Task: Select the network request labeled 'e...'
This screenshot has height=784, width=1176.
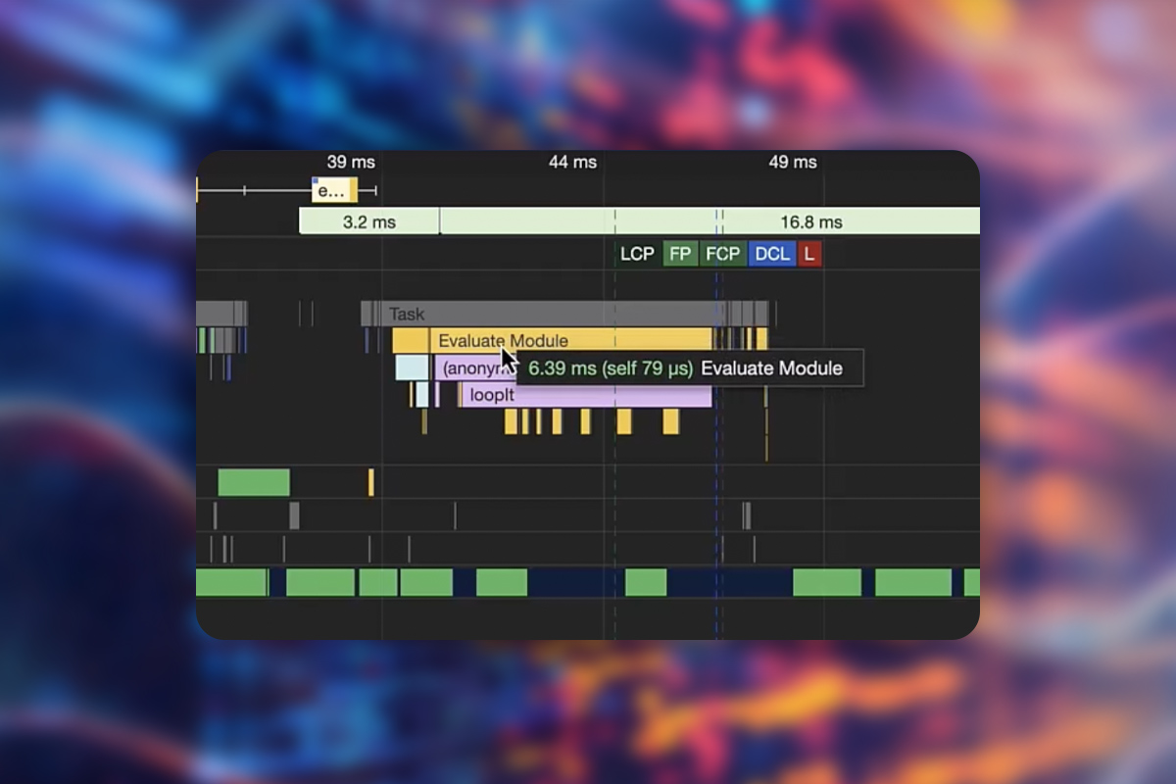Action: (335, 190)
